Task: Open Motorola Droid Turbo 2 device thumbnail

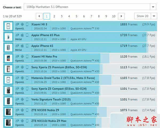Action: click(x=9, y=80)
